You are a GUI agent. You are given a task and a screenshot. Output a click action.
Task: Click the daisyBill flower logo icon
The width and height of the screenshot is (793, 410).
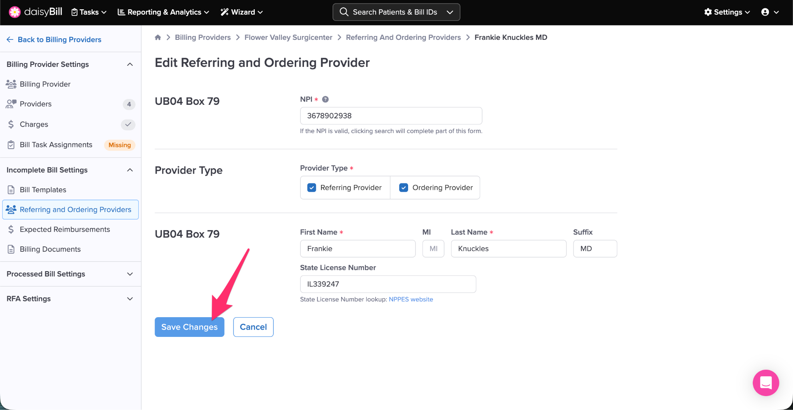coord(15,12)
